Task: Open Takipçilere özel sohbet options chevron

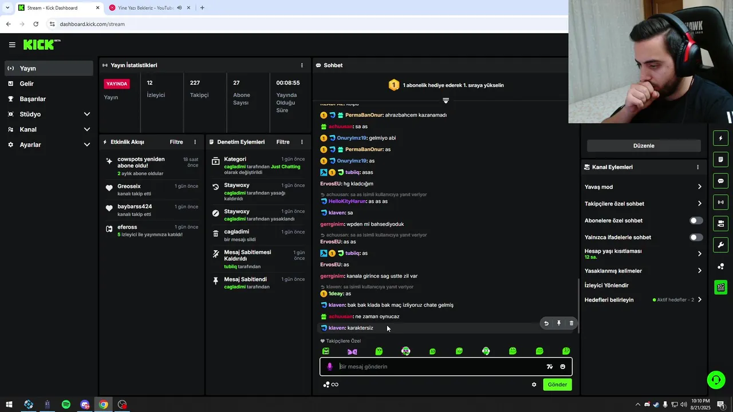Action: (x=699, y=204)
